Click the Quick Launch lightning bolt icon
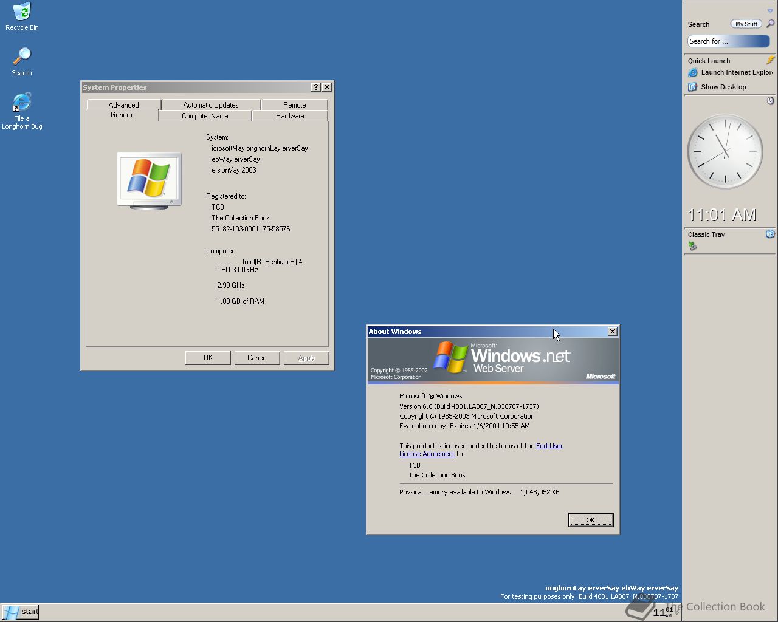 (x=770, y=60)
